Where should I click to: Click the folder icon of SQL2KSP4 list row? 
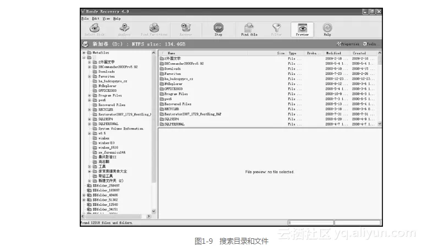coord(162,119)
